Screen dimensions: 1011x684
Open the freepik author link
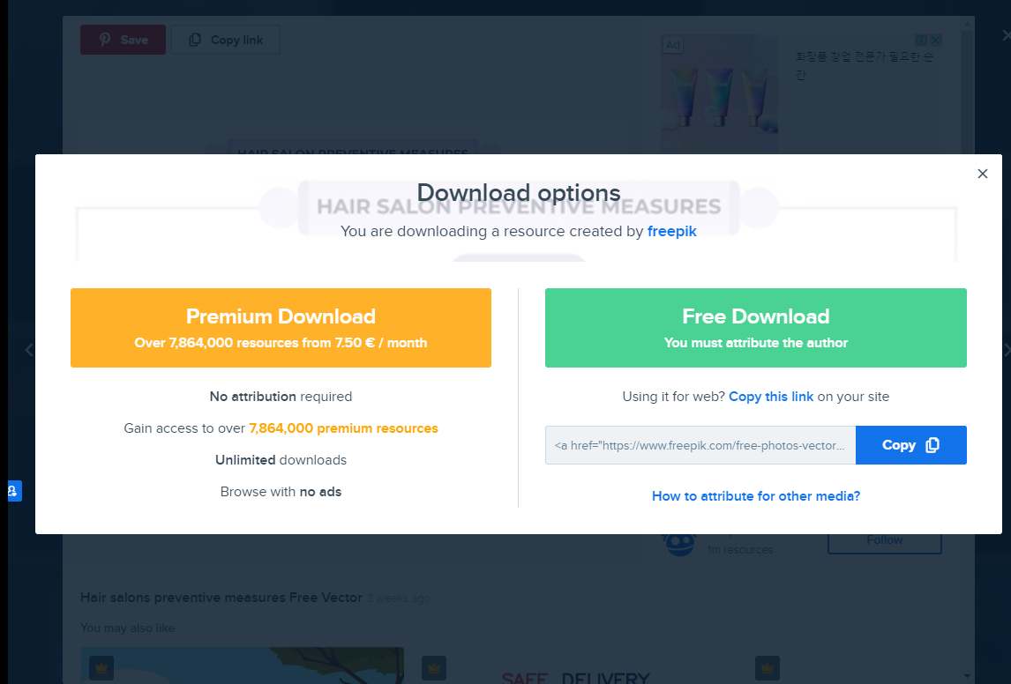(x=672, y=231)
